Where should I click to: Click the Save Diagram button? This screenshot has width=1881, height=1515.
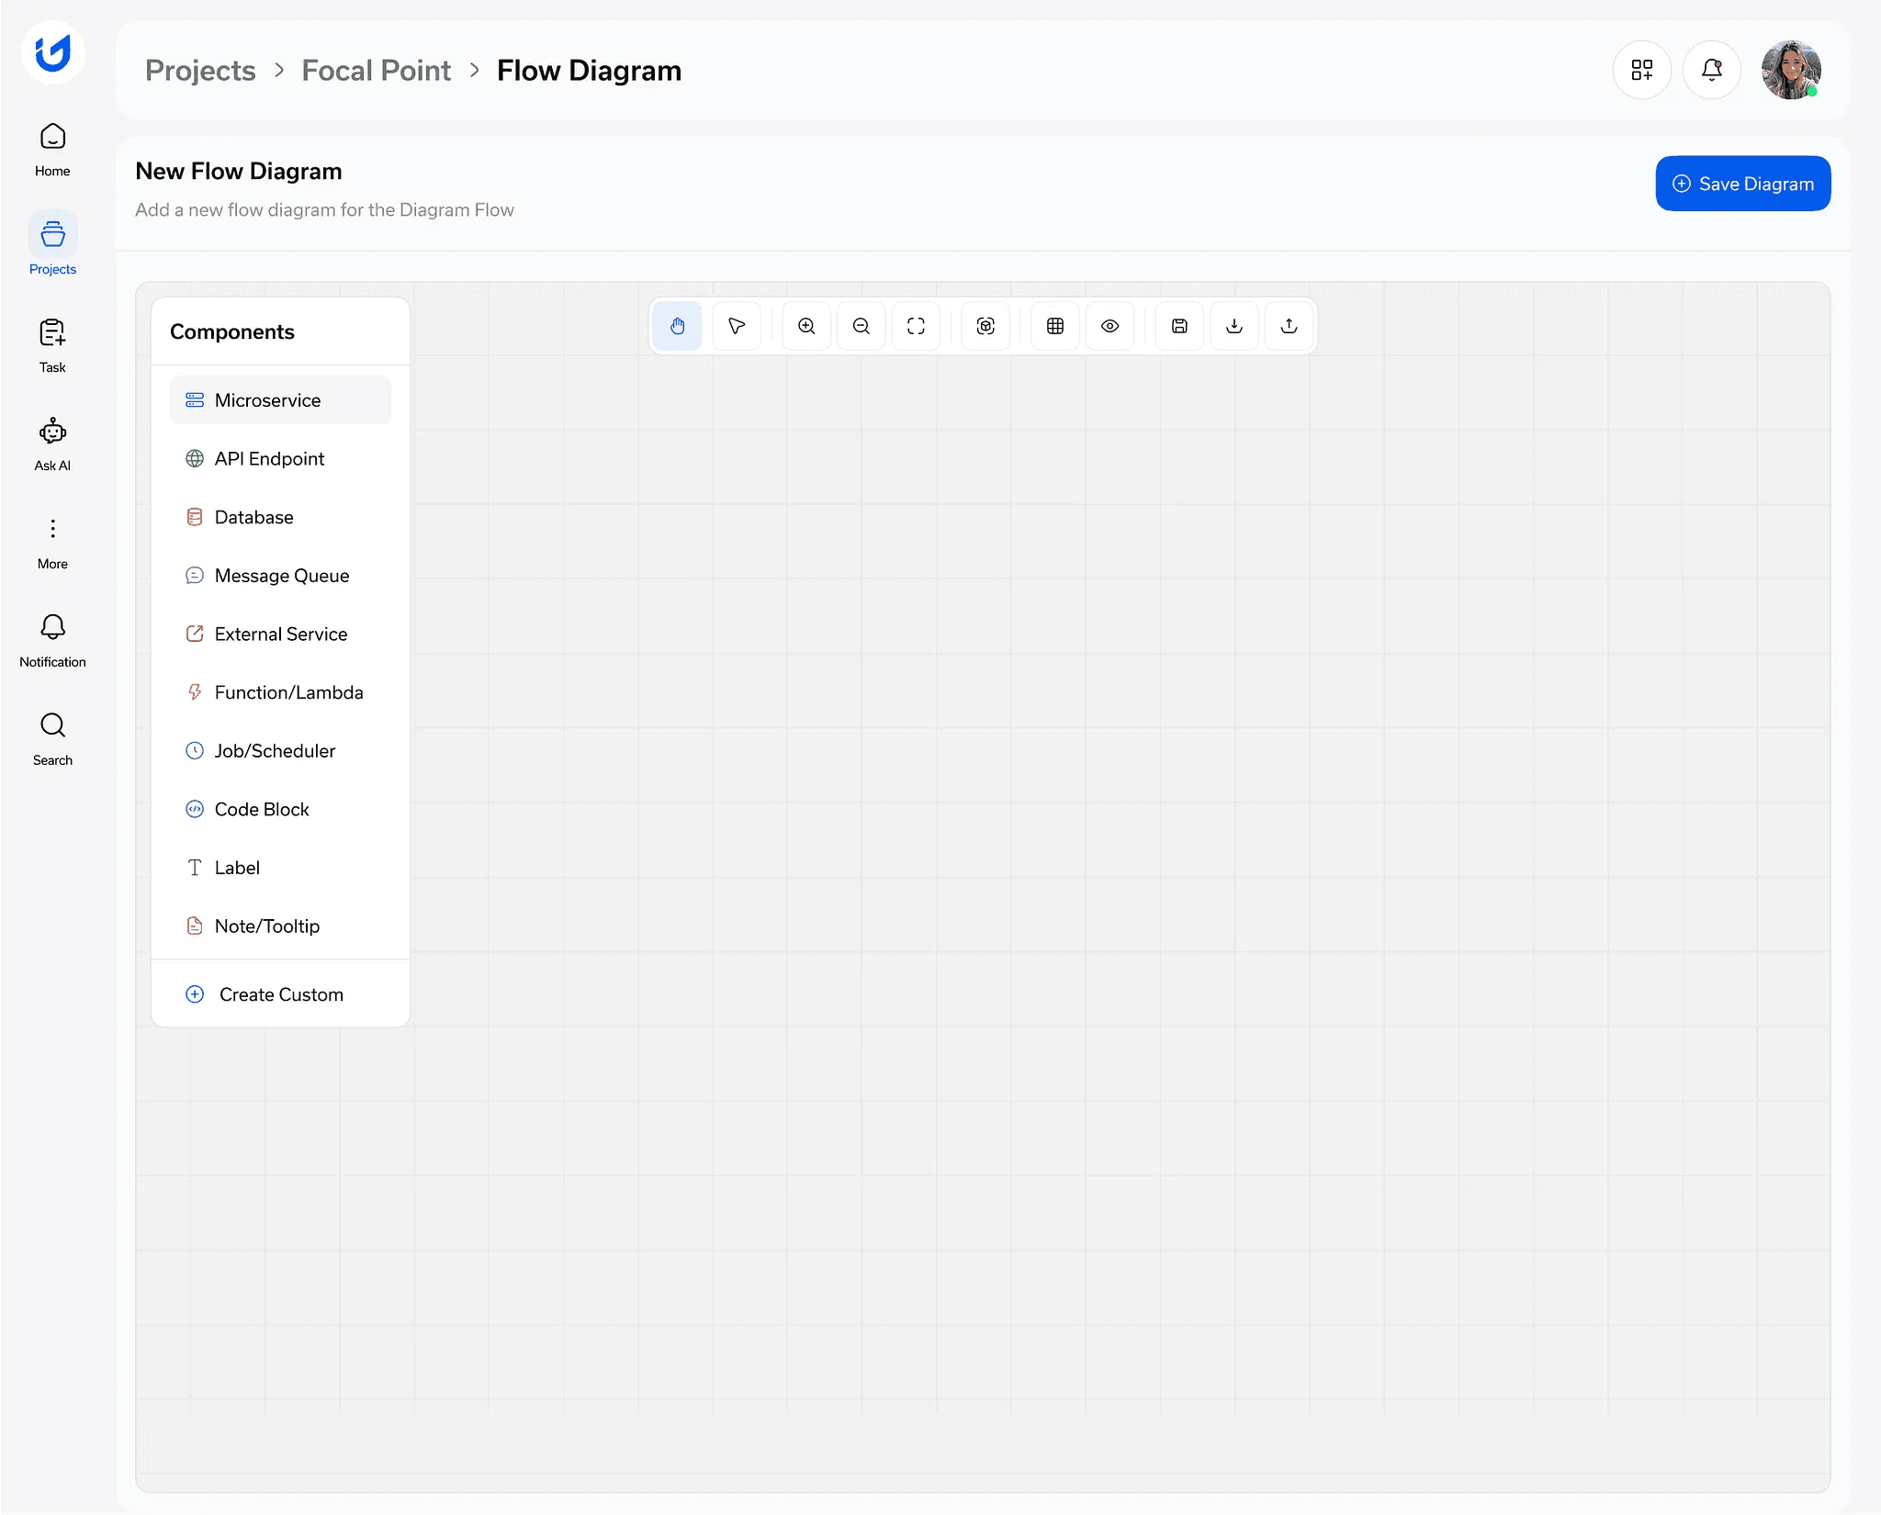tap(1742, 184)
